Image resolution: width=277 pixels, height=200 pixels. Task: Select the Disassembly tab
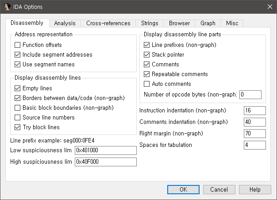click(x=27, y=23)
